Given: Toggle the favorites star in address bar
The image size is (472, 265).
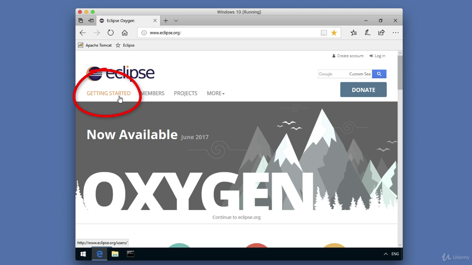Looking at the screenshot, I should [x=334, y=33].
